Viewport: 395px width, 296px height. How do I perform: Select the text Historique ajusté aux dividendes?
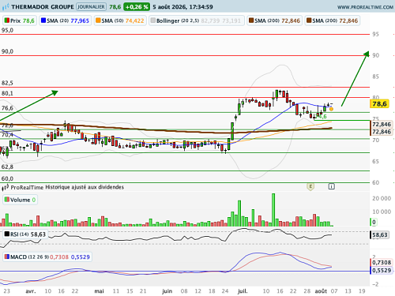pyautogui.click(x=85, y=187)
